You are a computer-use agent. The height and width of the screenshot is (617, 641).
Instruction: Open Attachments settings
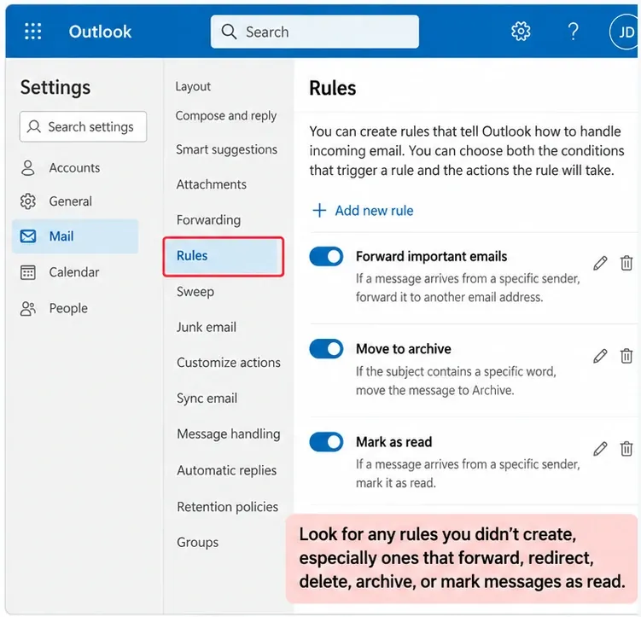point(212,184)
